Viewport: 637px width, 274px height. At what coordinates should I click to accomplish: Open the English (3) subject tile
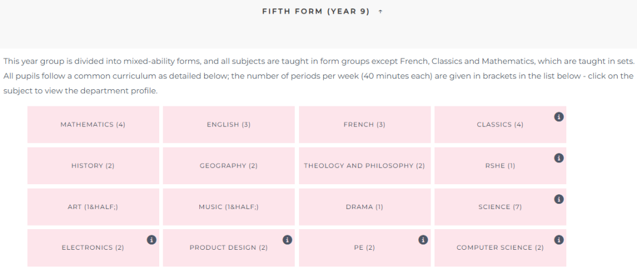[x=229, y=125]
